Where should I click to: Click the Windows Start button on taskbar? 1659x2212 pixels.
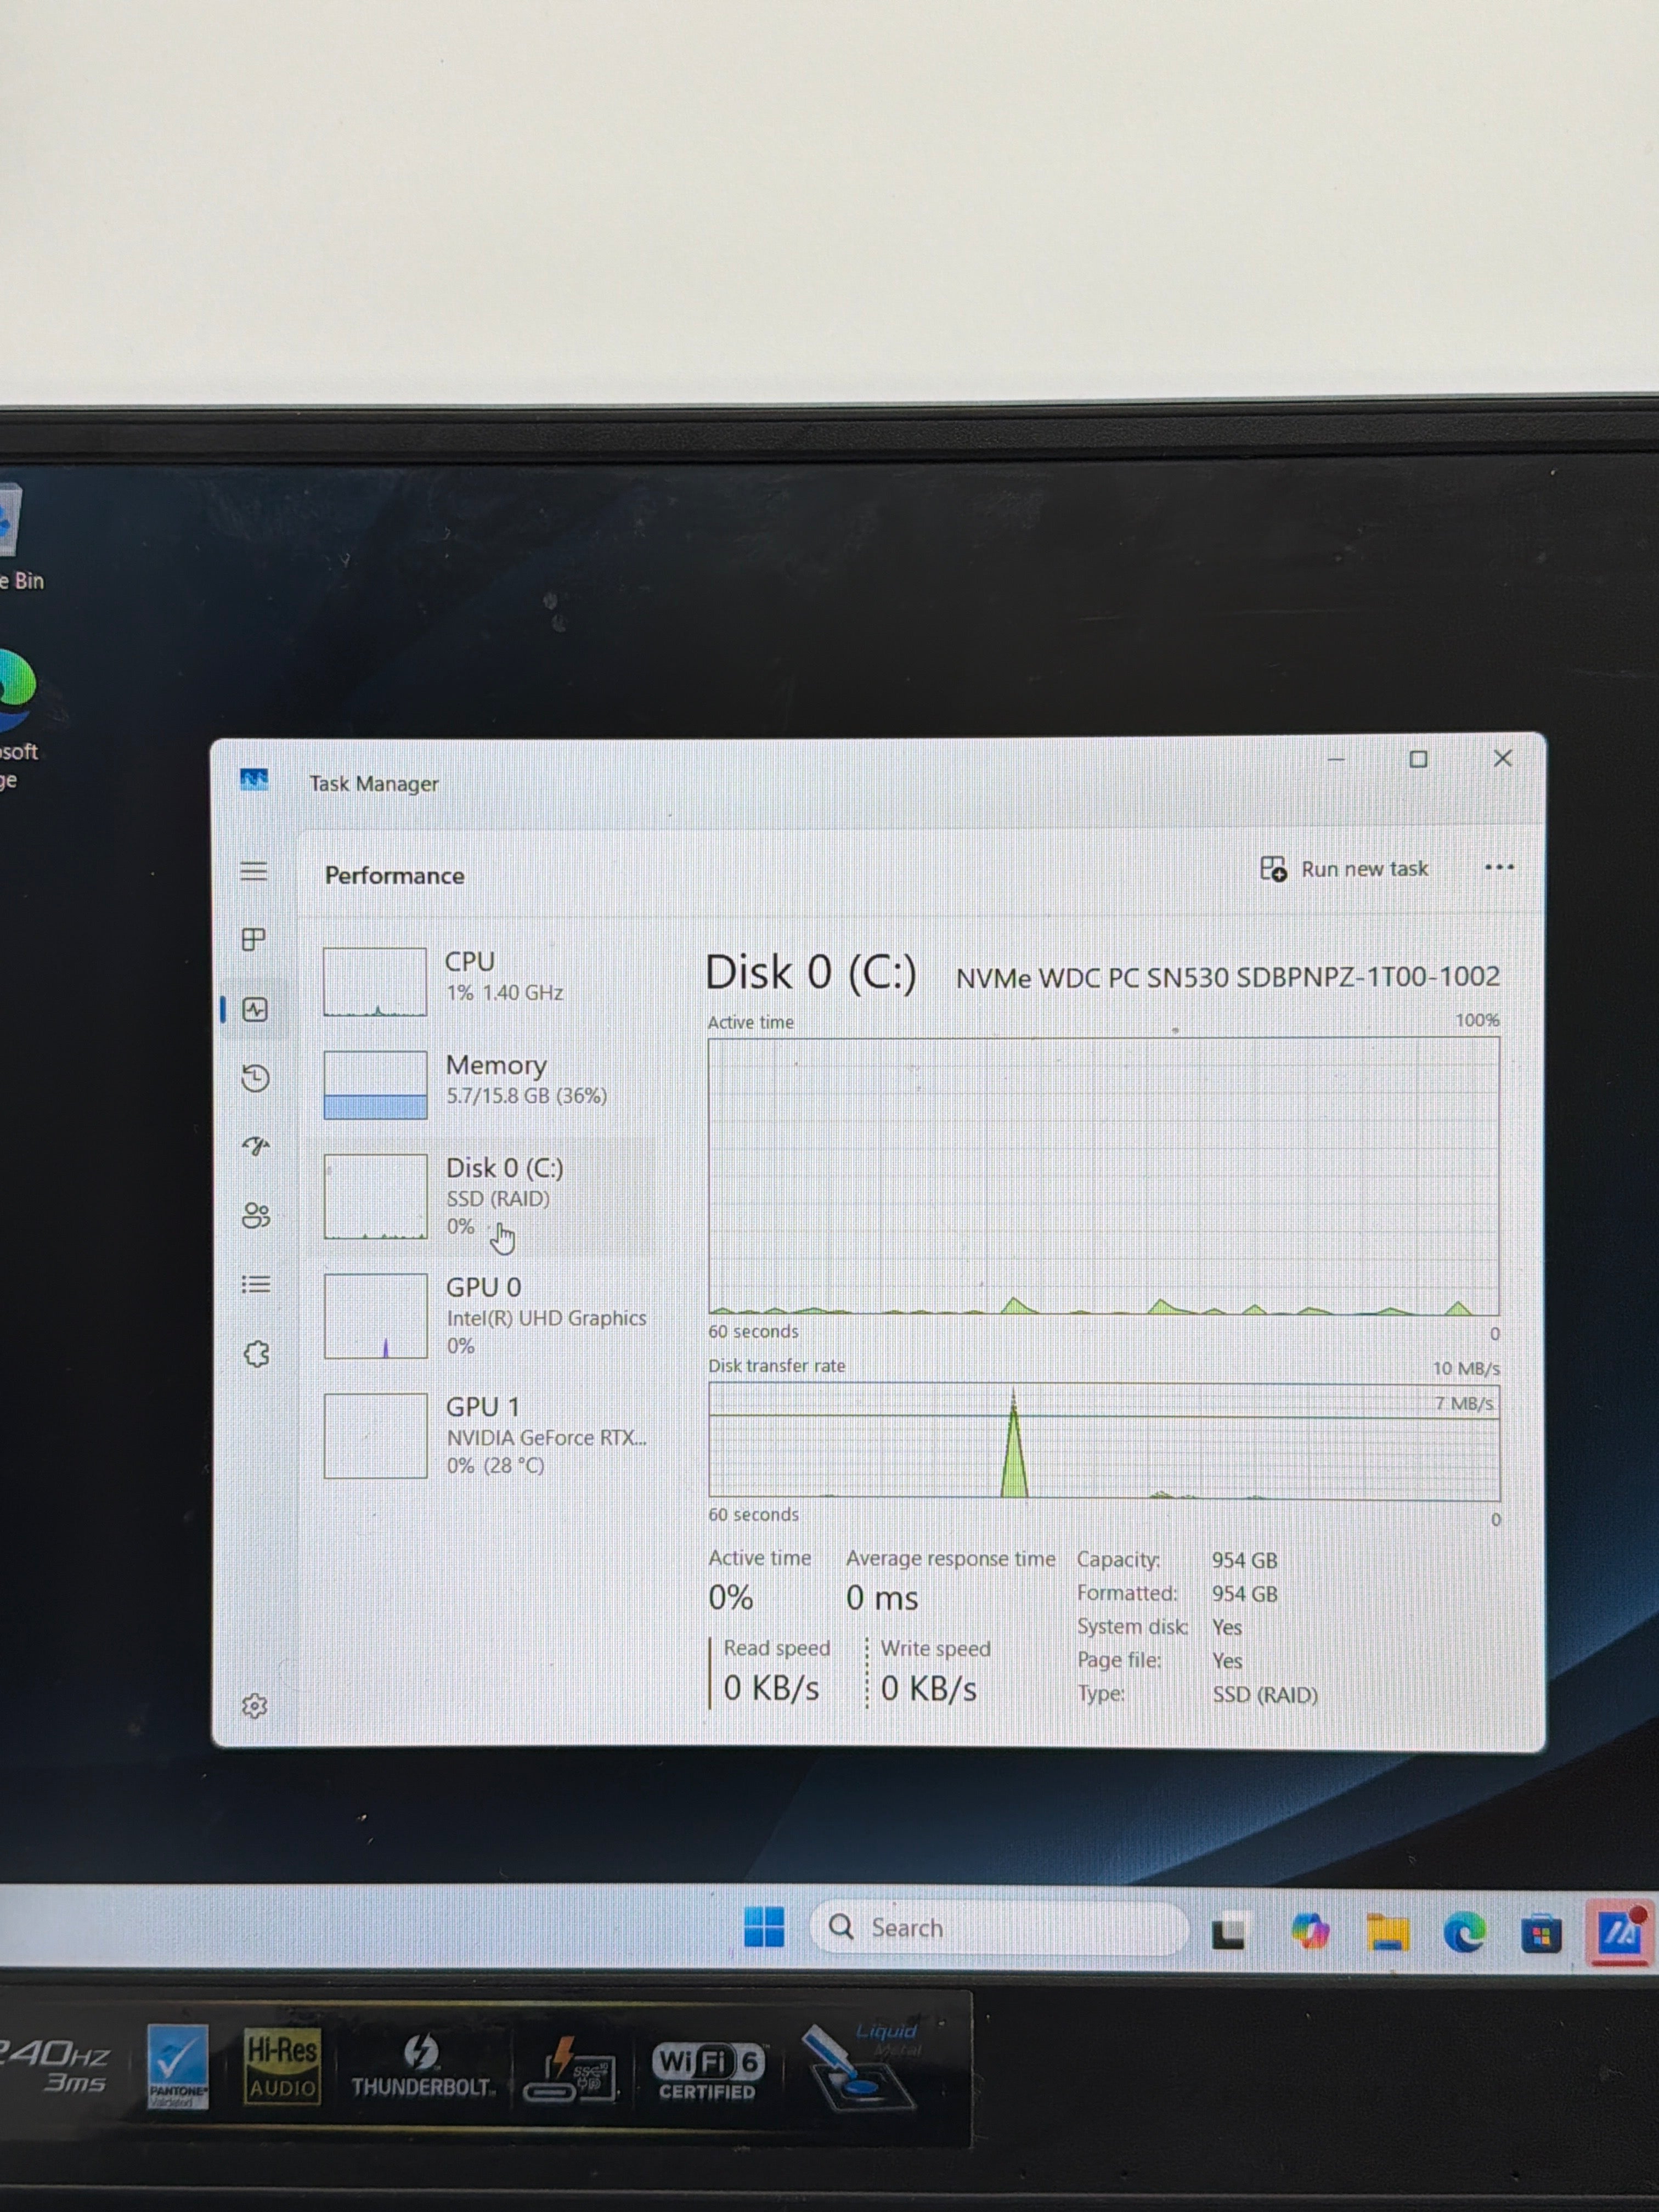coord(764,1927)
